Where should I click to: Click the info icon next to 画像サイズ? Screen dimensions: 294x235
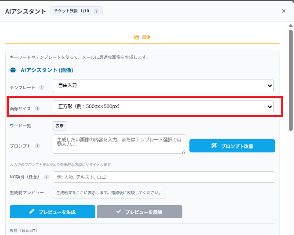(x=37, y=108)
